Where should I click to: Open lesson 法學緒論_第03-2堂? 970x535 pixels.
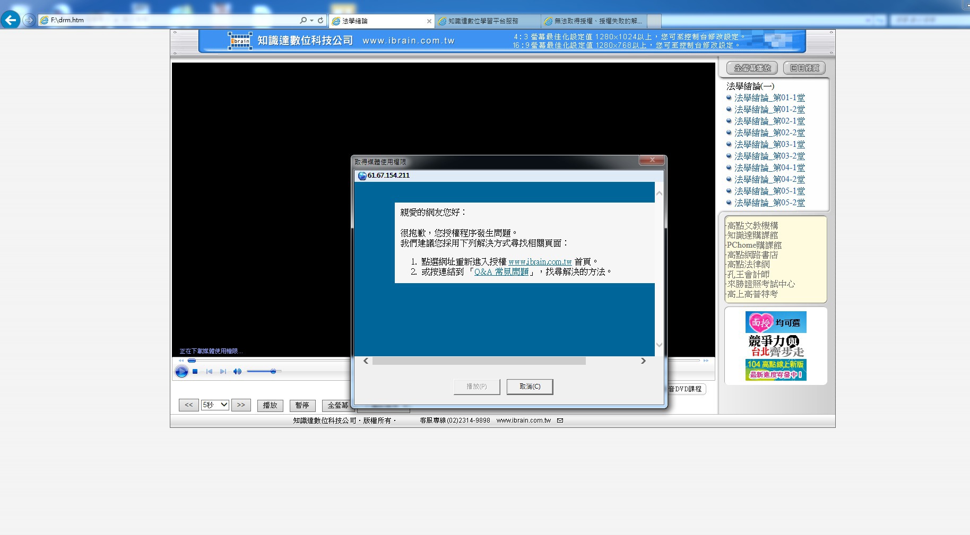tap(769, 156)
